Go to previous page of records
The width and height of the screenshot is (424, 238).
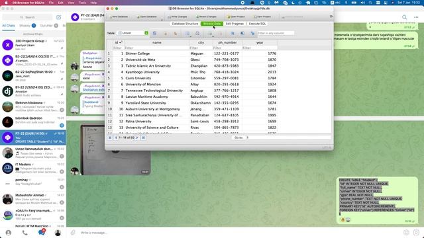pos(116,138)
